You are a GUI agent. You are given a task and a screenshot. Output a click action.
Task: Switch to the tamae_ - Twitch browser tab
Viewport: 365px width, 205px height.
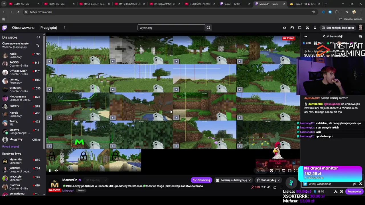point(235,4)
